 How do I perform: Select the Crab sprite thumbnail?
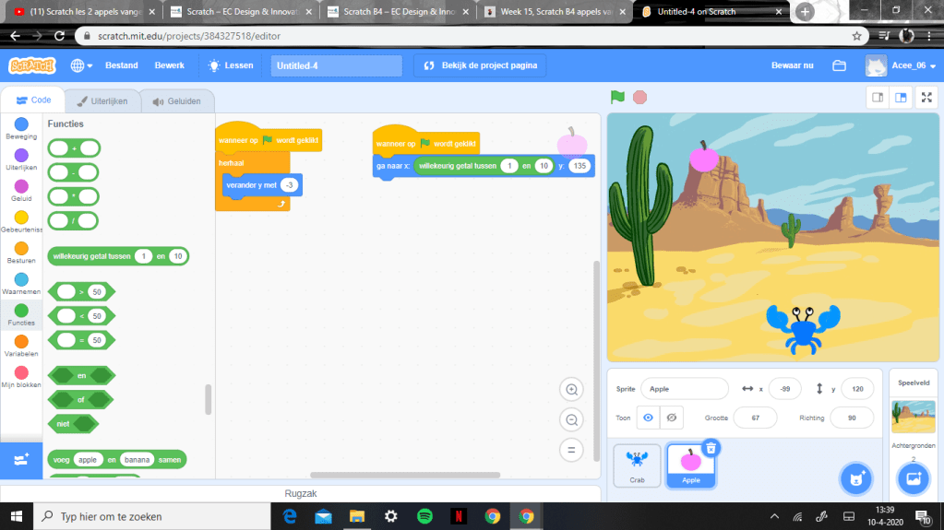(x=637, y=465)
